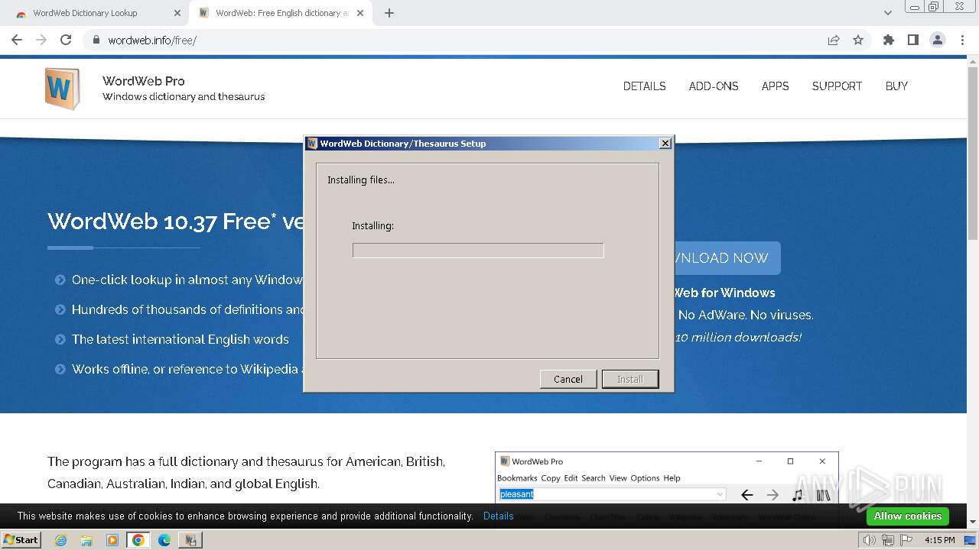
Task: Click the DOWNLOAD NOW button
Action: click(x=727, y=258)
